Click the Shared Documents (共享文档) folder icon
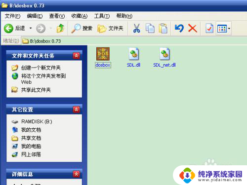The width and height of the screenshot is (247, 185). 15,138
